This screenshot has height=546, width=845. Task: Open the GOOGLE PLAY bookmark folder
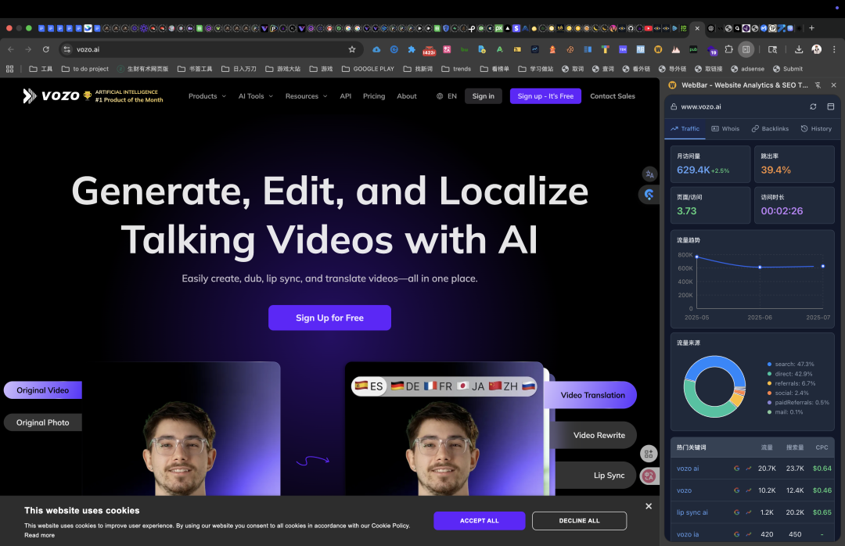[x=368, y=69]
